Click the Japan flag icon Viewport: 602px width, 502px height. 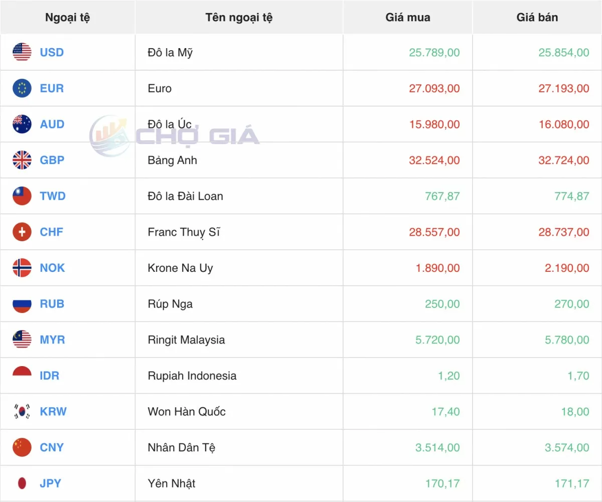pos(22,483)
